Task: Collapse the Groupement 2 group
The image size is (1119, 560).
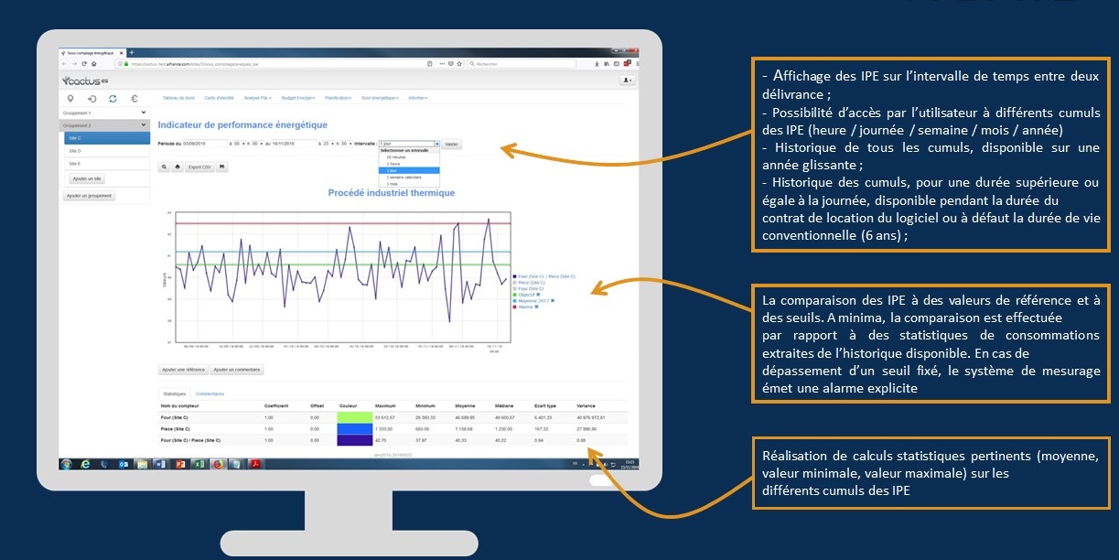Action: click(x=104, y=125)
